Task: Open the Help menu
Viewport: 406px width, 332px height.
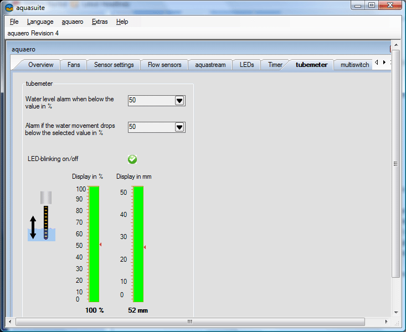Action: coord(122,22)
